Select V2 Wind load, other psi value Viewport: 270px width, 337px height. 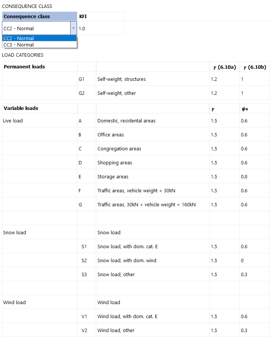[255, 330]
